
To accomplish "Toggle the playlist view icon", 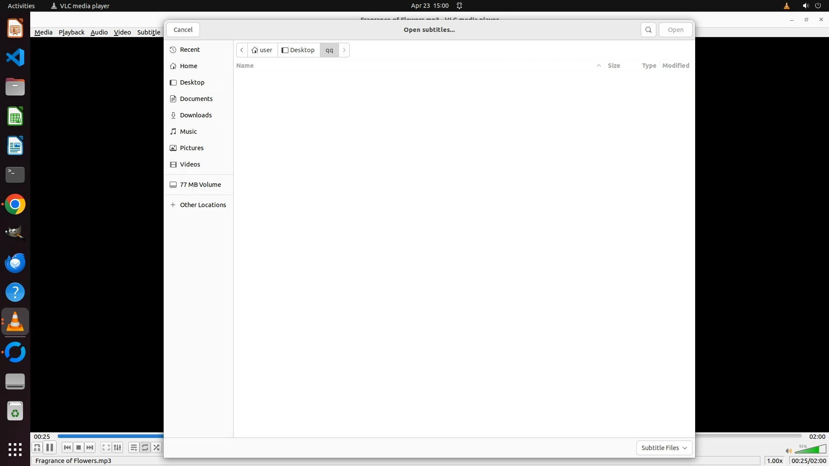I will pos(133,447).
